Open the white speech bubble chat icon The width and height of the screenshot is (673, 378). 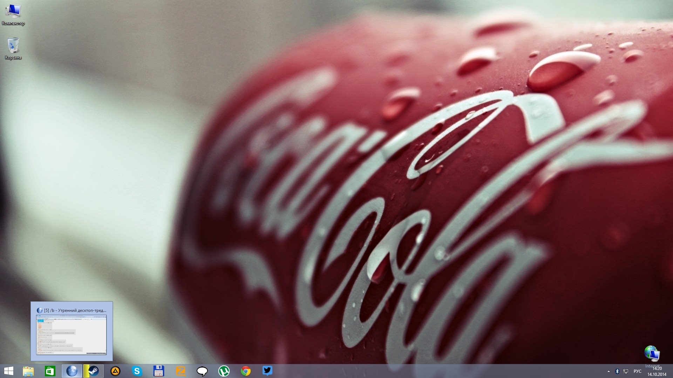pos(202,371)
